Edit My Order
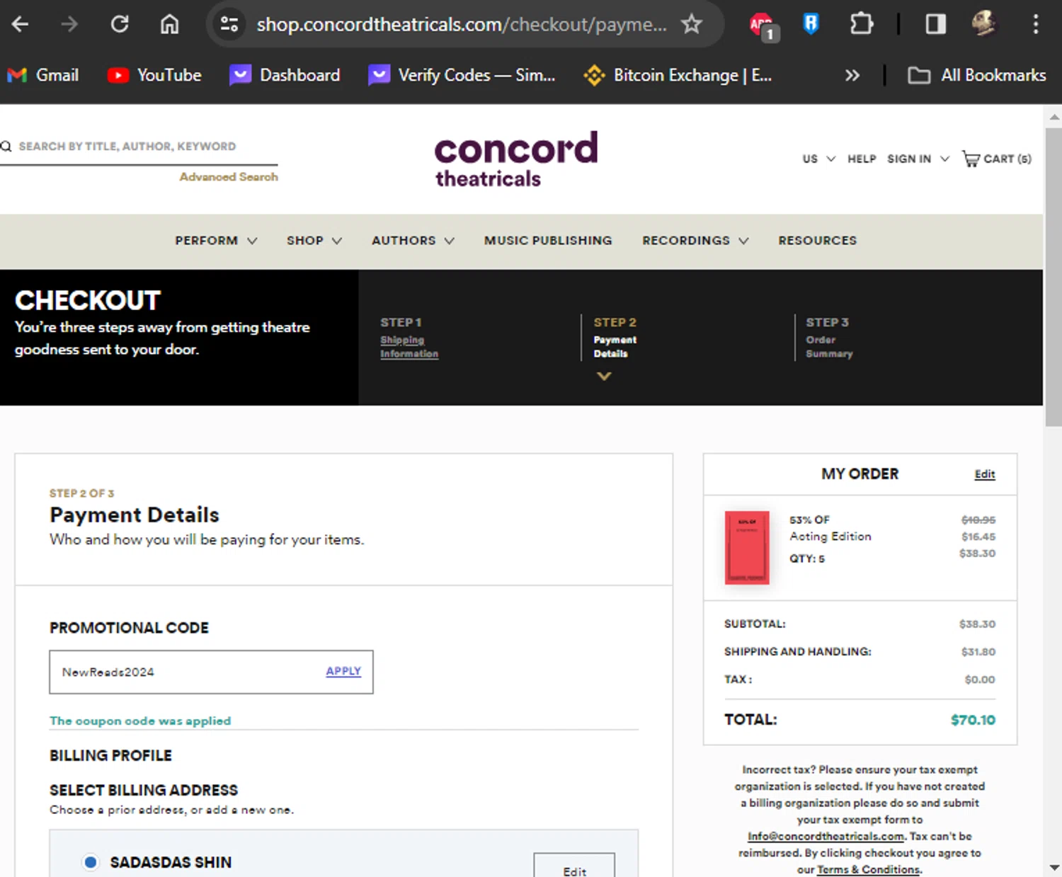The width and height of the screenshot is (1062, 877). click(x=985, y=474)
